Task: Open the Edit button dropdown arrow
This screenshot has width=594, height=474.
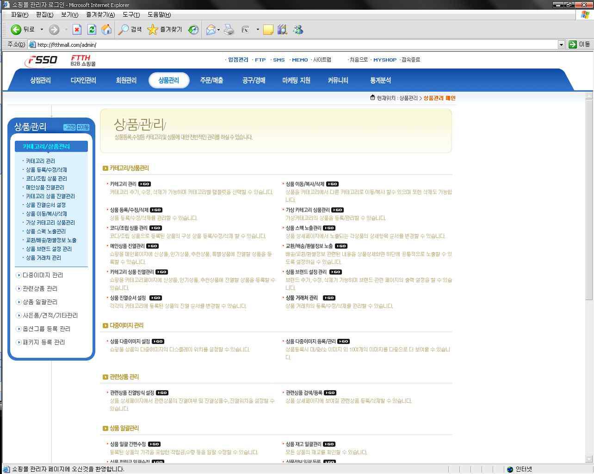Action: (x=258, y=30)
